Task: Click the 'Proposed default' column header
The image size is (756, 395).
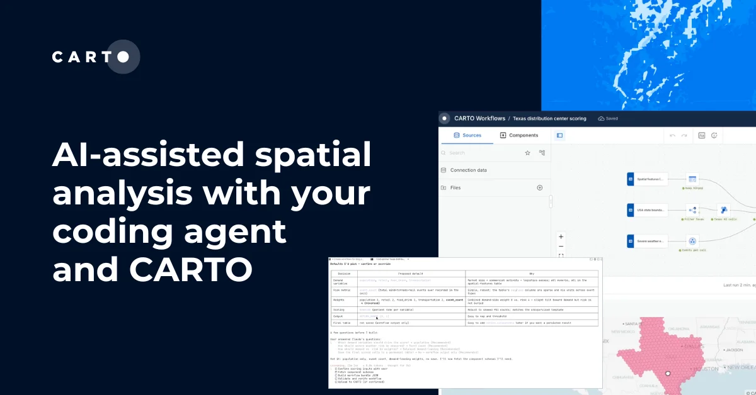Action: click(x=411, y=274)
